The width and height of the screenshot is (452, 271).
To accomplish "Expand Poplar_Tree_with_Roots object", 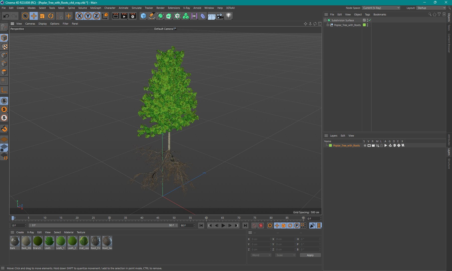I will tap(328, 25).
